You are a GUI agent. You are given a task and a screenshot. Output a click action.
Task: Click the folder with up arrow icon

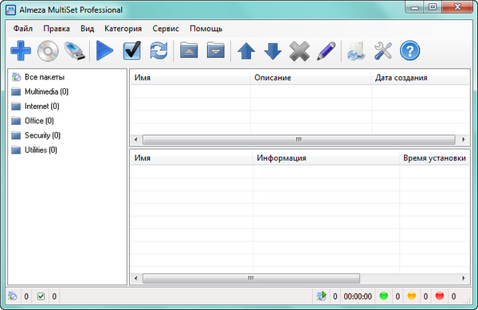(189, 50)
